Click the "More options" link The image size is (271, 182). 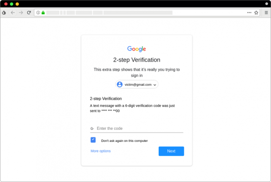coord(101,151)
